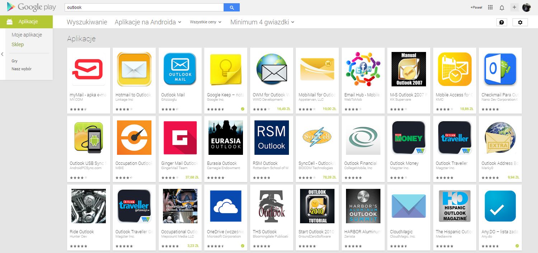Screen dimensions: 538x253
Task: Select the Aplikacje category tab
Action: pyautogui.click(x=27, y=22)
